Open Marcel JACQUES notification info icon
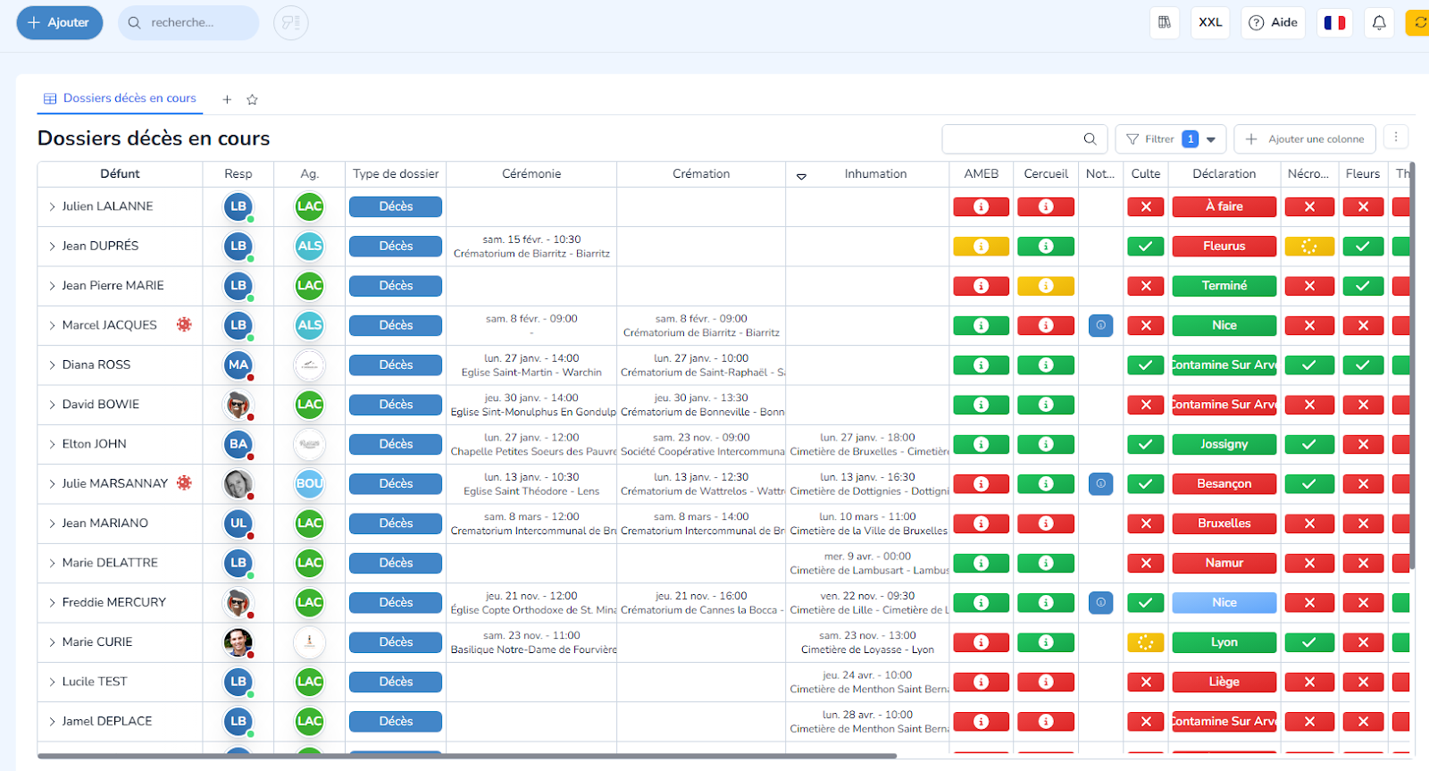This screenshot has width=1429, height=771. 1100,325
